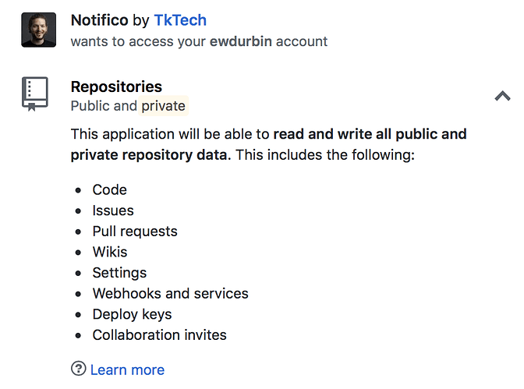Click the "Public and" subtitle text
The width and height of the screenshot is (524, 389).
[x=104, y=106]
